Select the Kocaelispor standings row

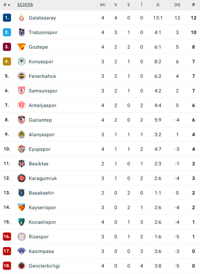[x=100, y=222]
